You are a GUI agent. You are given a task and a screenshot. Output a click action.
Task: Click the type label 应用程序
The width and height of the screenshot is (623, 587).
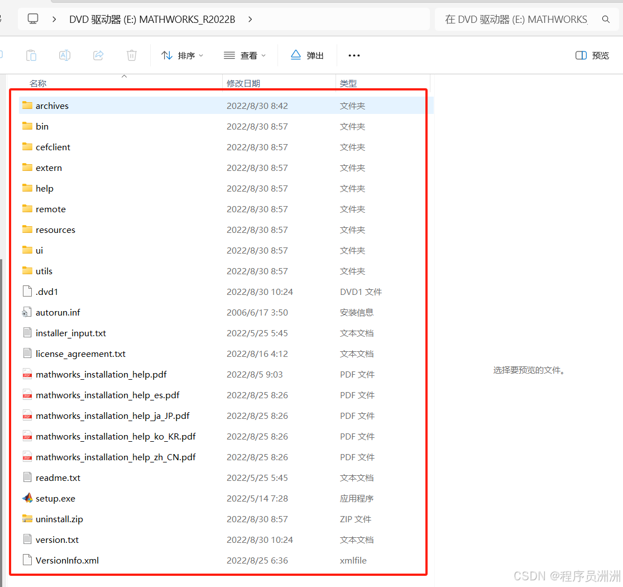pos(356,498)
